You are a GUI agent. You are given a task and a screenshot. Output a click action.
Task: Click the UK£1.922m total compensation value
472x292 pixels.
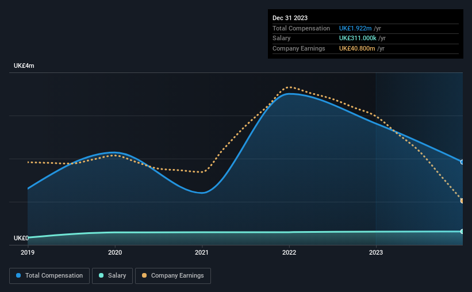click(x=355, y=28)
